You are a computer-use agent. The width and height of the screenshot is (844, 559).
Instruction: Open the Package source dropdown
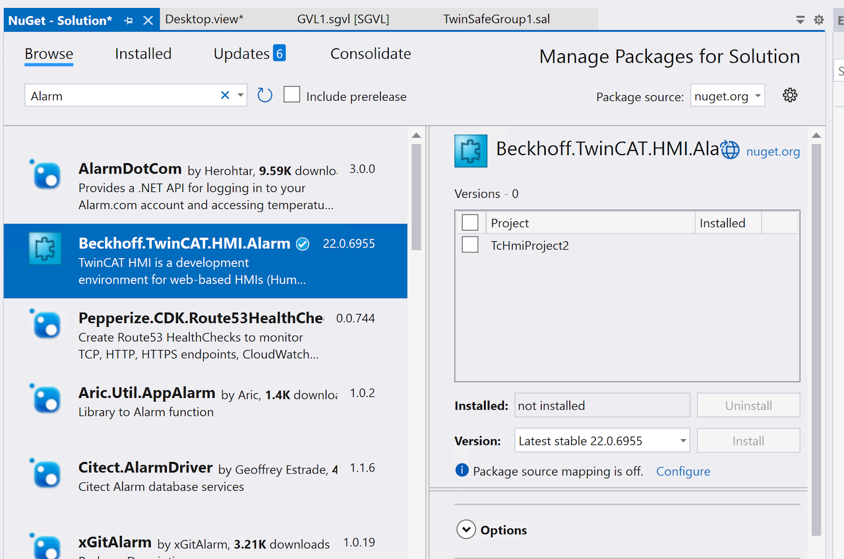(727, 96)
